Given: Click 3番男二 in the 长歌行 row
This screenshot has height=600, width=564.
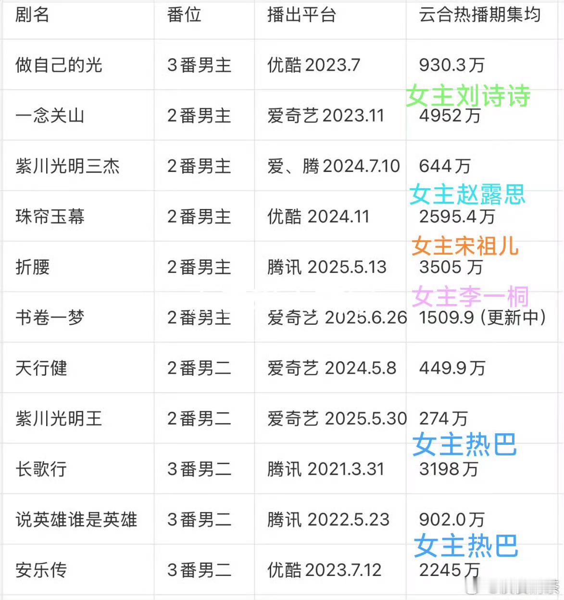Looking at the screenshot, I should click(x=199, y=469).
